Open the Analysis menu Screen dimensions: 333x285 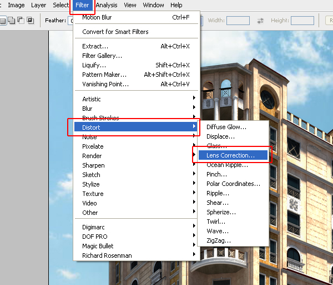click(107, 5)
